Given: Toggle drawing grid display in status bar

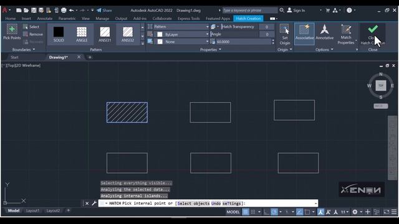Looking at the screenshot, I should pos(245,212).
